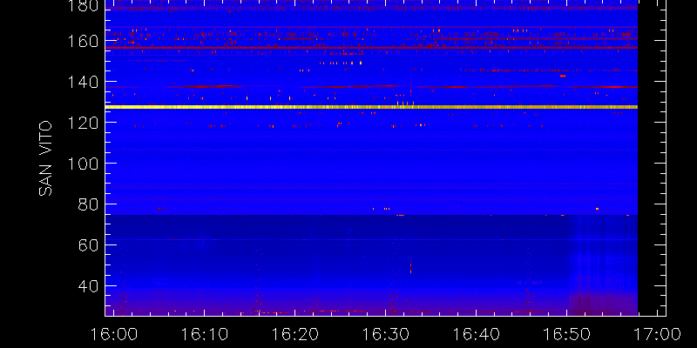Click the 40 frequency axis label

pos(88,286)
